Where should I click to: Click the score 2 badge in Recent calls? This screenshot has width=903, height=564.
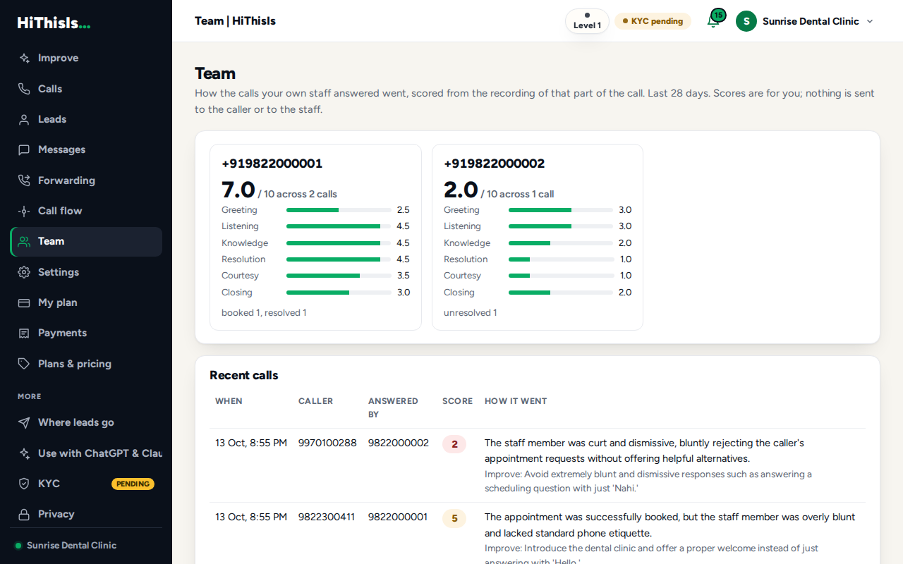tap(454, 444)
